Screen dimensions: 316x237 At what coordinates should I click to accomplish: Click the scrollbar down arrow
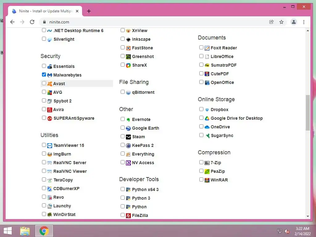pos(308,216)
